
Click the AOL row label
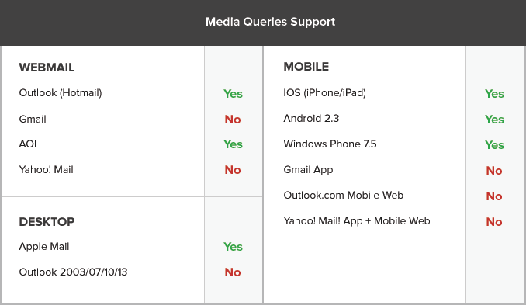(x=29, y=144)
